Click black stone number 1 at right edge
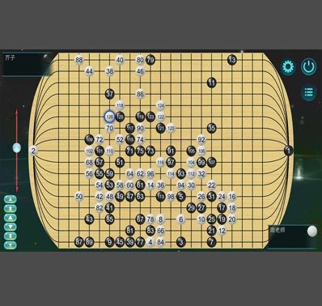The width and height of the screenshot is (322, 306). point(289,151)
